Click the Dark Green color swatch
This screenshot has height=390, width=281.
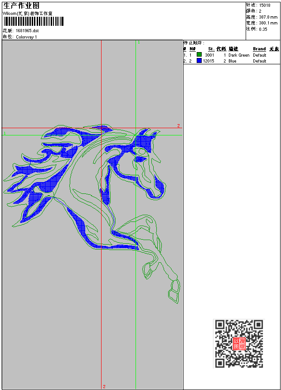tap(199, 54)
